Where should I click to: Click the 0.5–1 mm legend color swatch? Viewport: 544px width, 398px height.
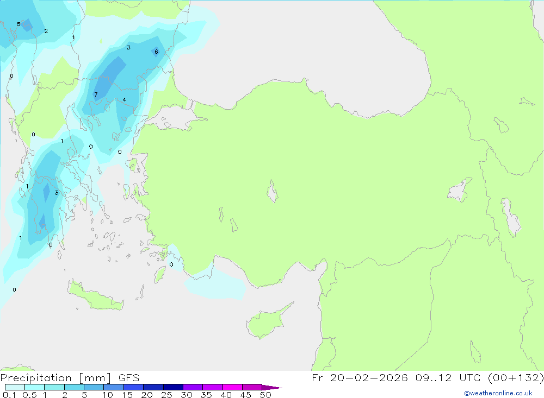click(35, 387)
